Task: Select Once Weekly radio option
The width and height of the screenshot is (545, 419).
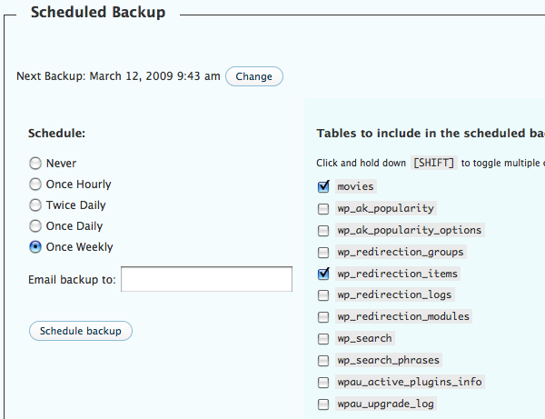Action: (x=35, y=247)
